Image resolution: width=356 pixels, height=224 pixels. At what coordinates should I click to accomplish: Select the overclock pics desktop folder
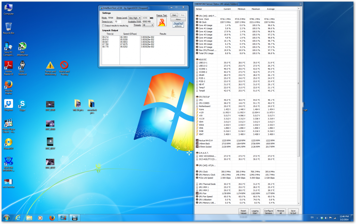click(x=92, y=107)
